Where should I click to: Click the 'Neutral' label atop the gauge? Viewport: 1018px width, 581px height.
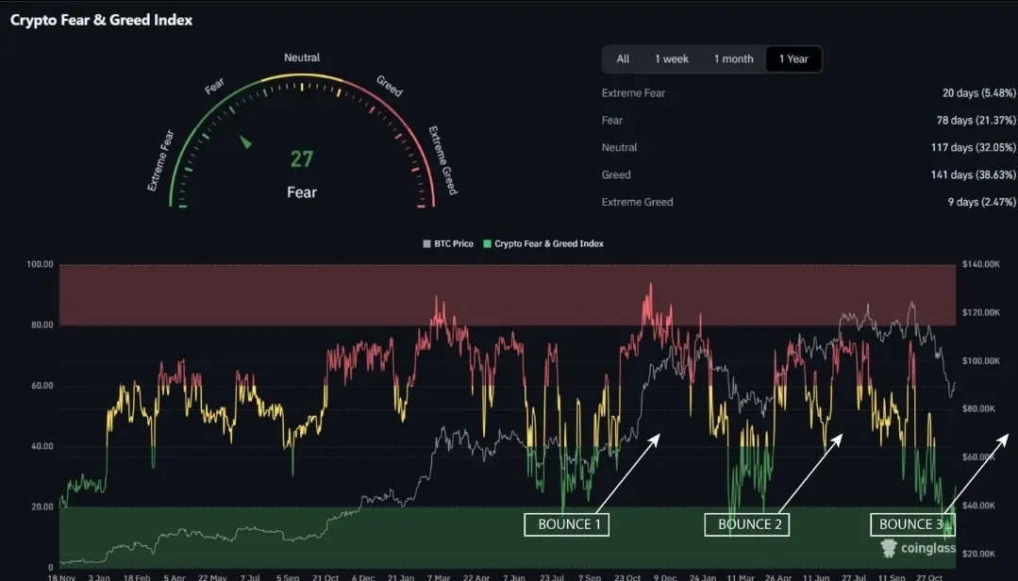tap(302, 58)
